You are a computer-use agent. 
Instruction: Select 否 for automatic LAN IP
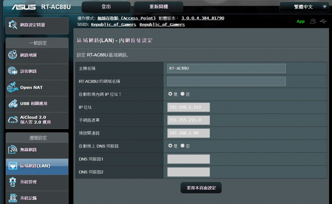(x=183, y=94)
